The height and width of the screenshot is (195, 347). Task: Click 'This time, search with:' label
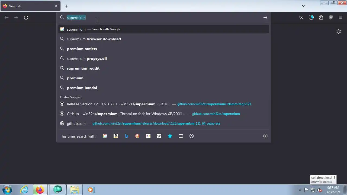coord(78,136)
